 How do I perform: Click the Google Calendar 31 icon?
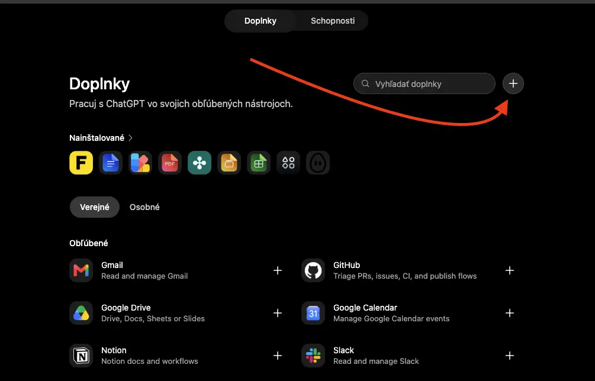(x=313, y=313)
